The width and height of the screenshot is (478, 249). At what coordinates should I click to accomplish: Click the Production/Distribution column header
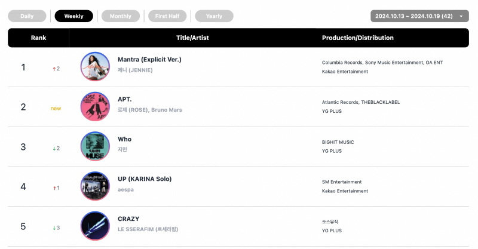(x=357, y=38)
